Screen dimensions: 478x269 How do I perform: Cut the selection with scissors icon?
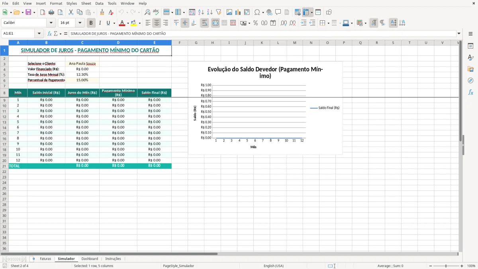point(71,12)
